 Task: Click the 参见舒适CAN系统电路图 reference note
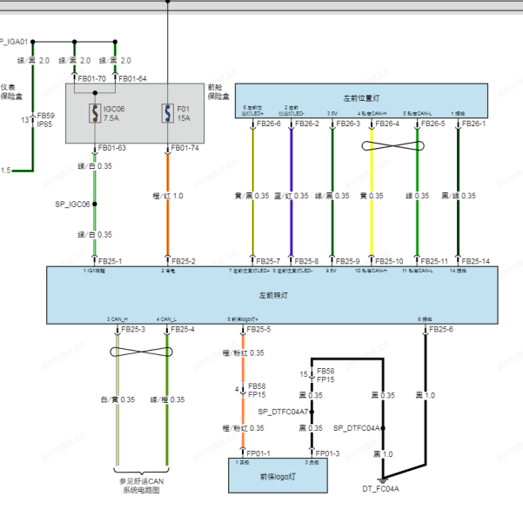point(141,486)
